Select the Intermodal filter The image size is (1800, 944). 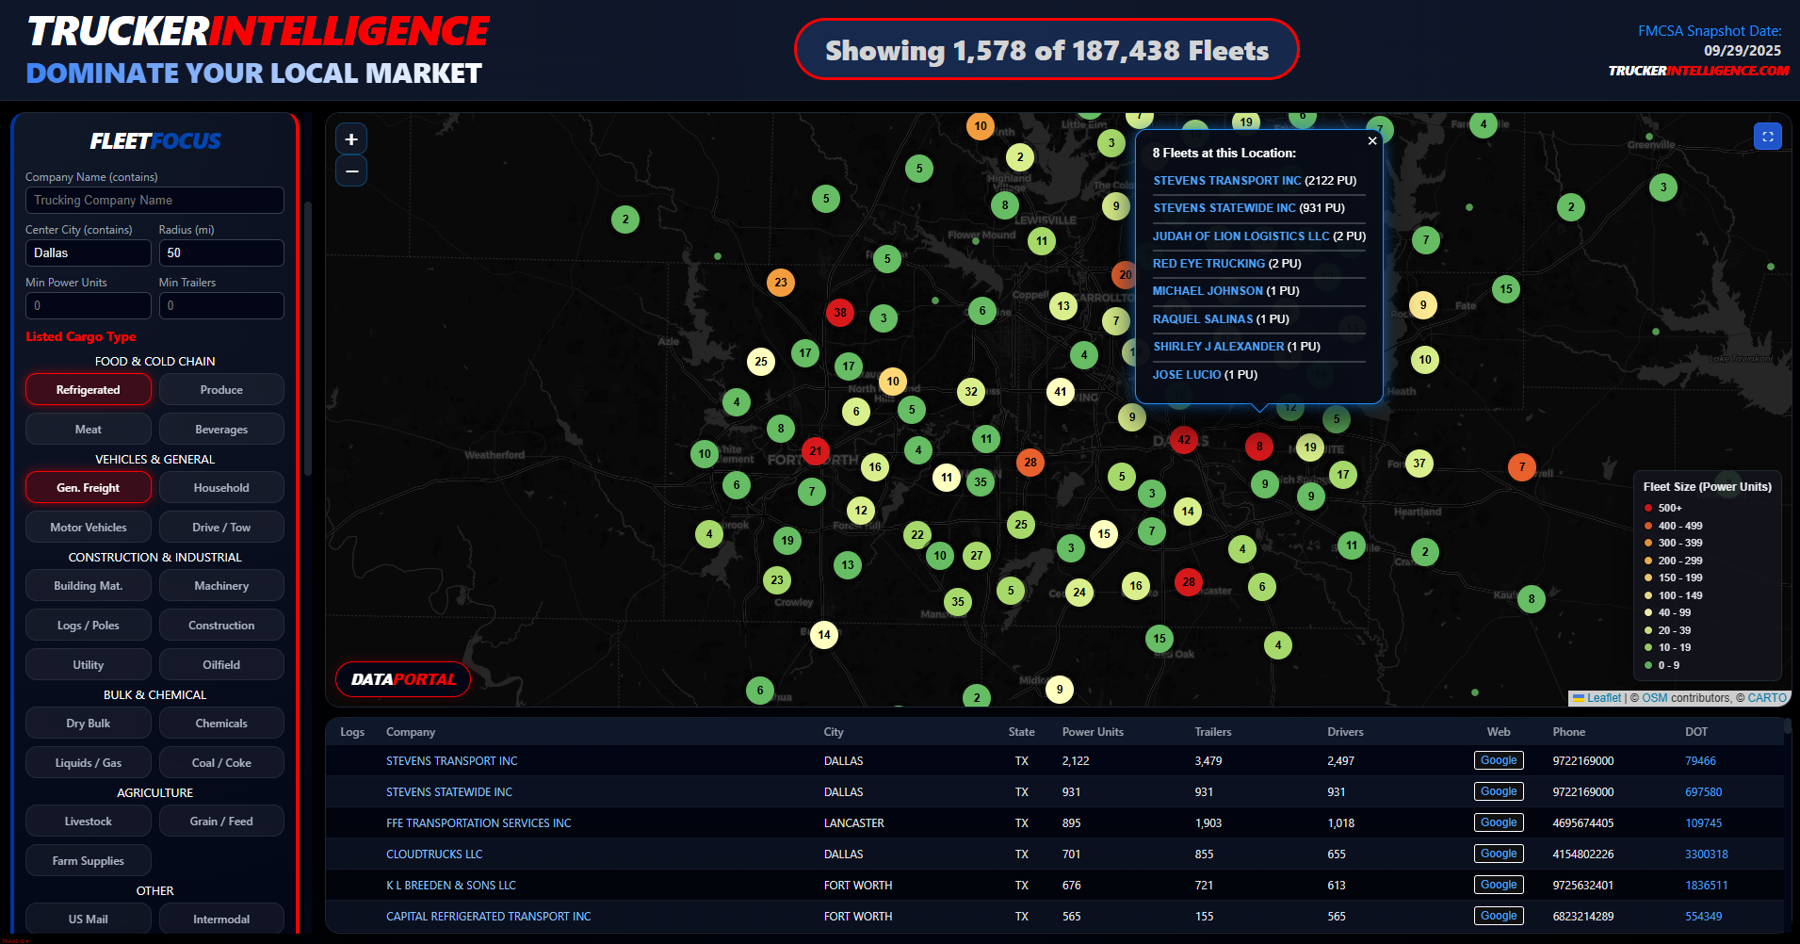click(221, 919)
